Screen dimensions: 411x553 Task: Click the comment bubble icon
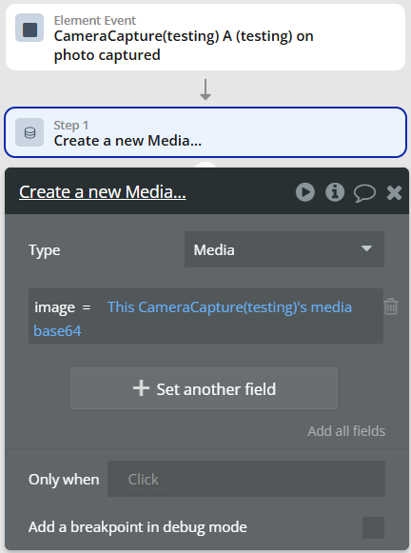(x=364, y=193)
